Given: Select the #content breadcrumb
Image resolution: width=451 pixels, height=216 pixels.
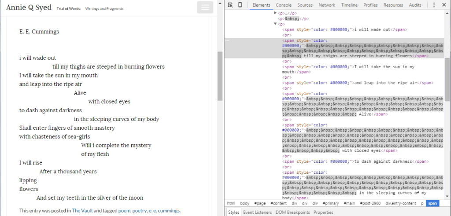Looking at the screenshot, I should point(278,203).
